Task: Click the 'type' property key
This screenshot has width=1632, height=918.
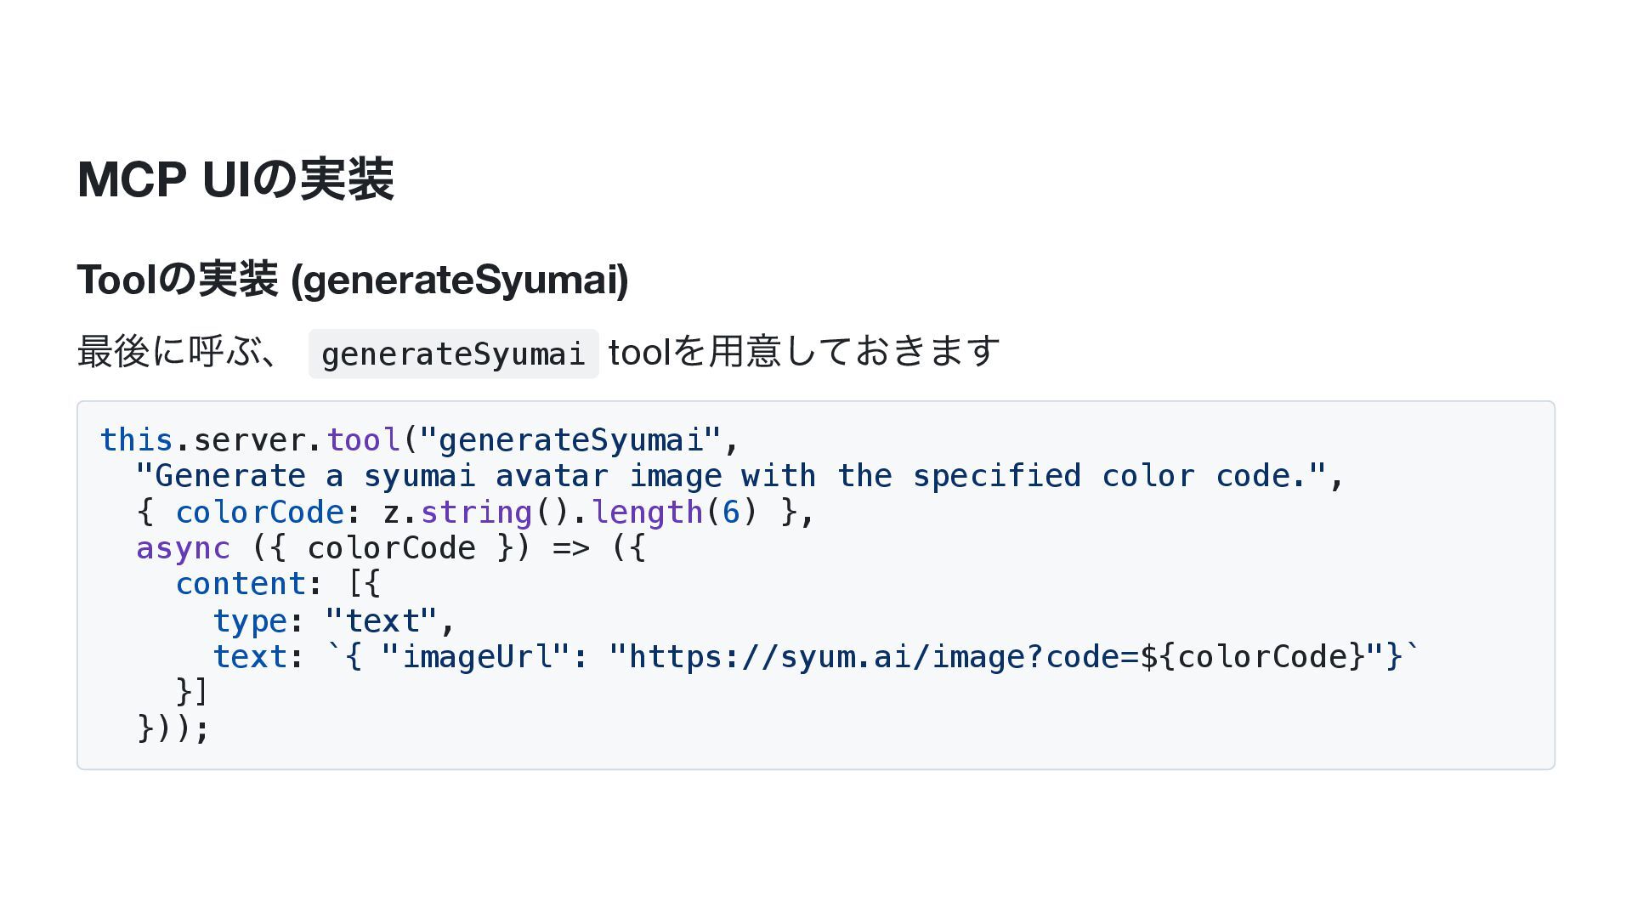Action: [x=250, y=621]
